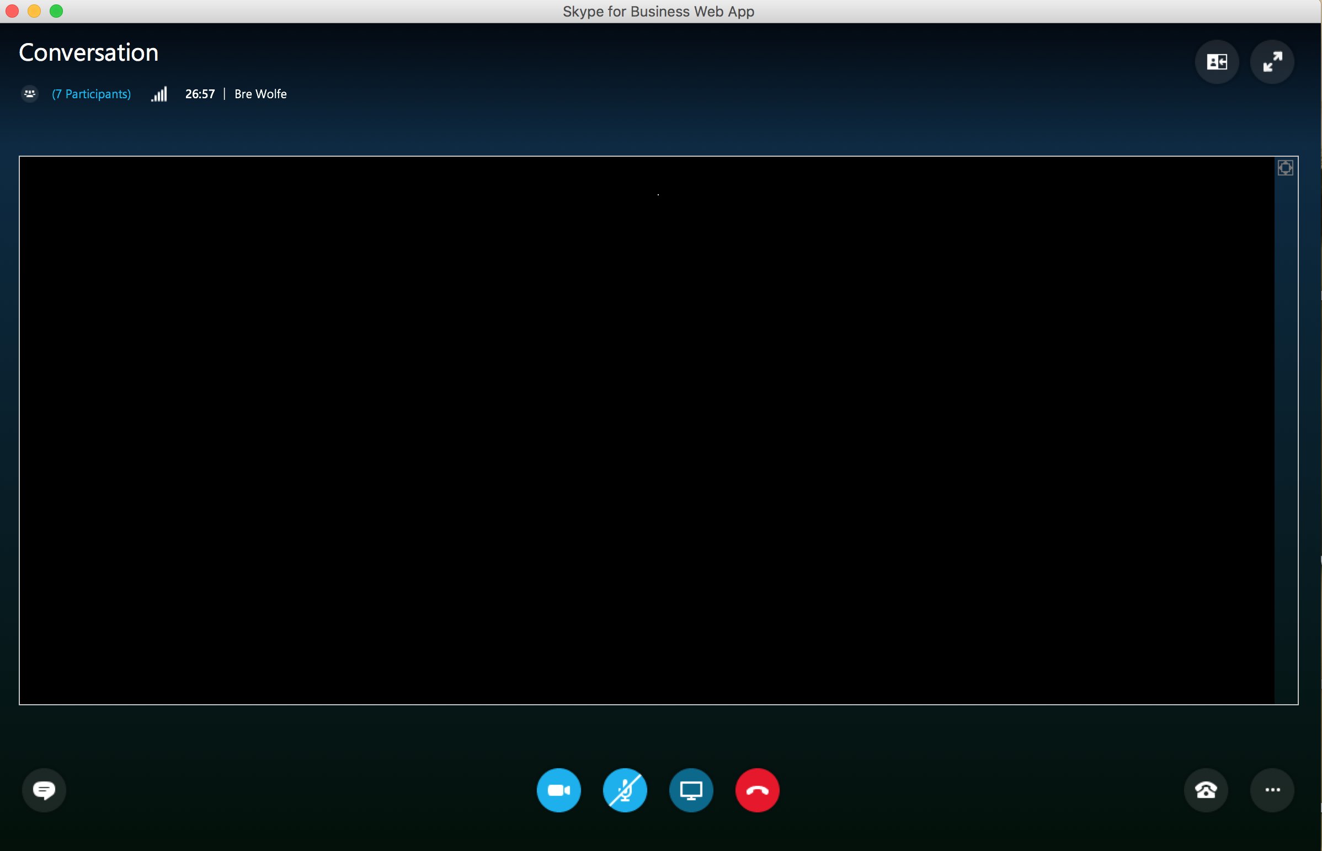The width and height of the screenshot is (1322, 851).
Task: Open call controls telephone icon
Action: pyautogui.click(x=1206, y=790)
